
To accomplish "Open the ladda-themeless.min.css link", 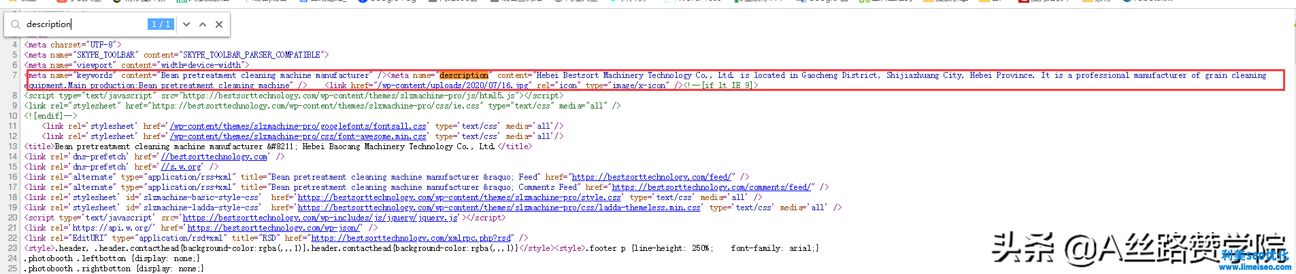I will click(x=499, y=208).
